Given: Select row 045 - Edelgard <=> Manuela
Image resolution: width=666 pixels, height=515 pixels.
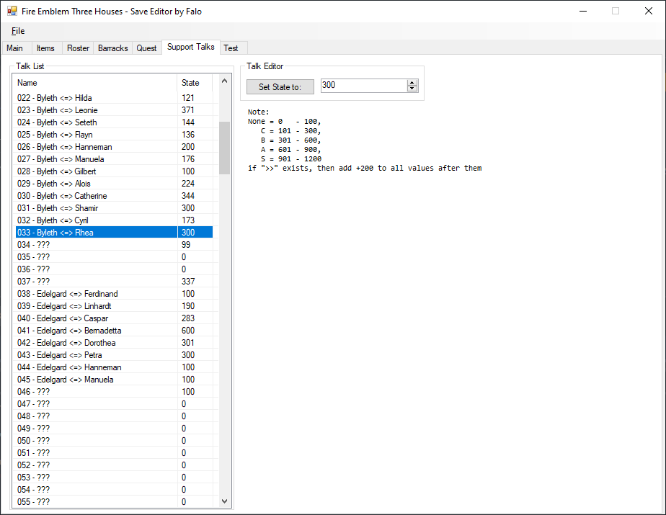Looking at the screenshot, I should tap(115, 380).
